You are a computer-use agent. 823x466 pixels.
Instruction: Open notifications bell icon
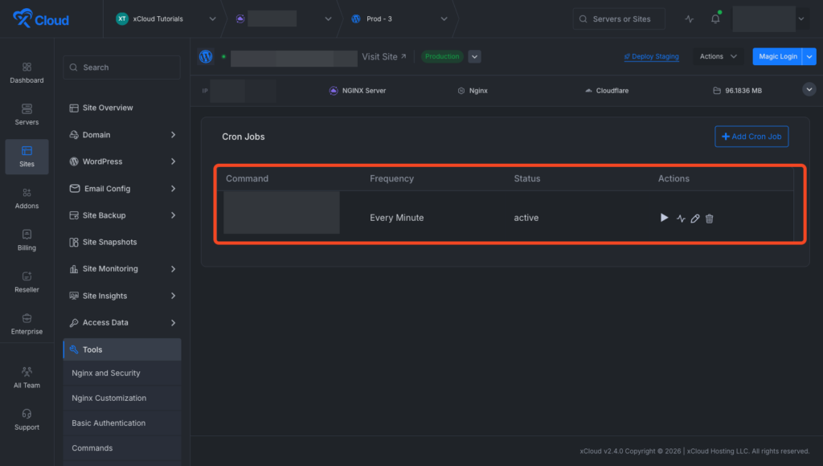715,19
